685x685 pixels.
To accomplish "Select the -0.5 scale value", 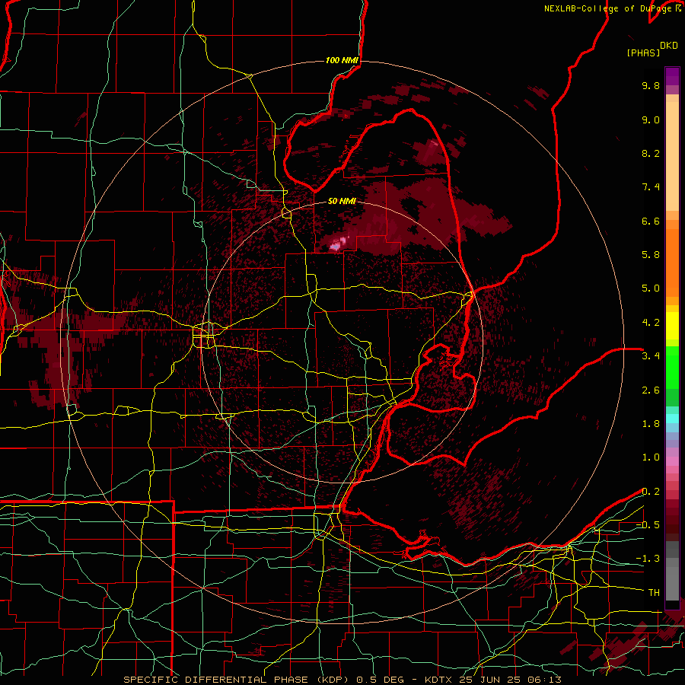I will tap(648, 525).
